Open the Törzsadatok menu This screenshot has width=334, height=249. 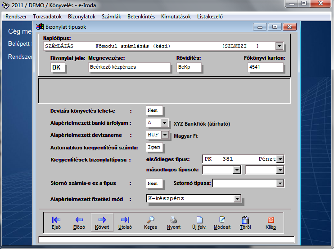tap(47, 17)
